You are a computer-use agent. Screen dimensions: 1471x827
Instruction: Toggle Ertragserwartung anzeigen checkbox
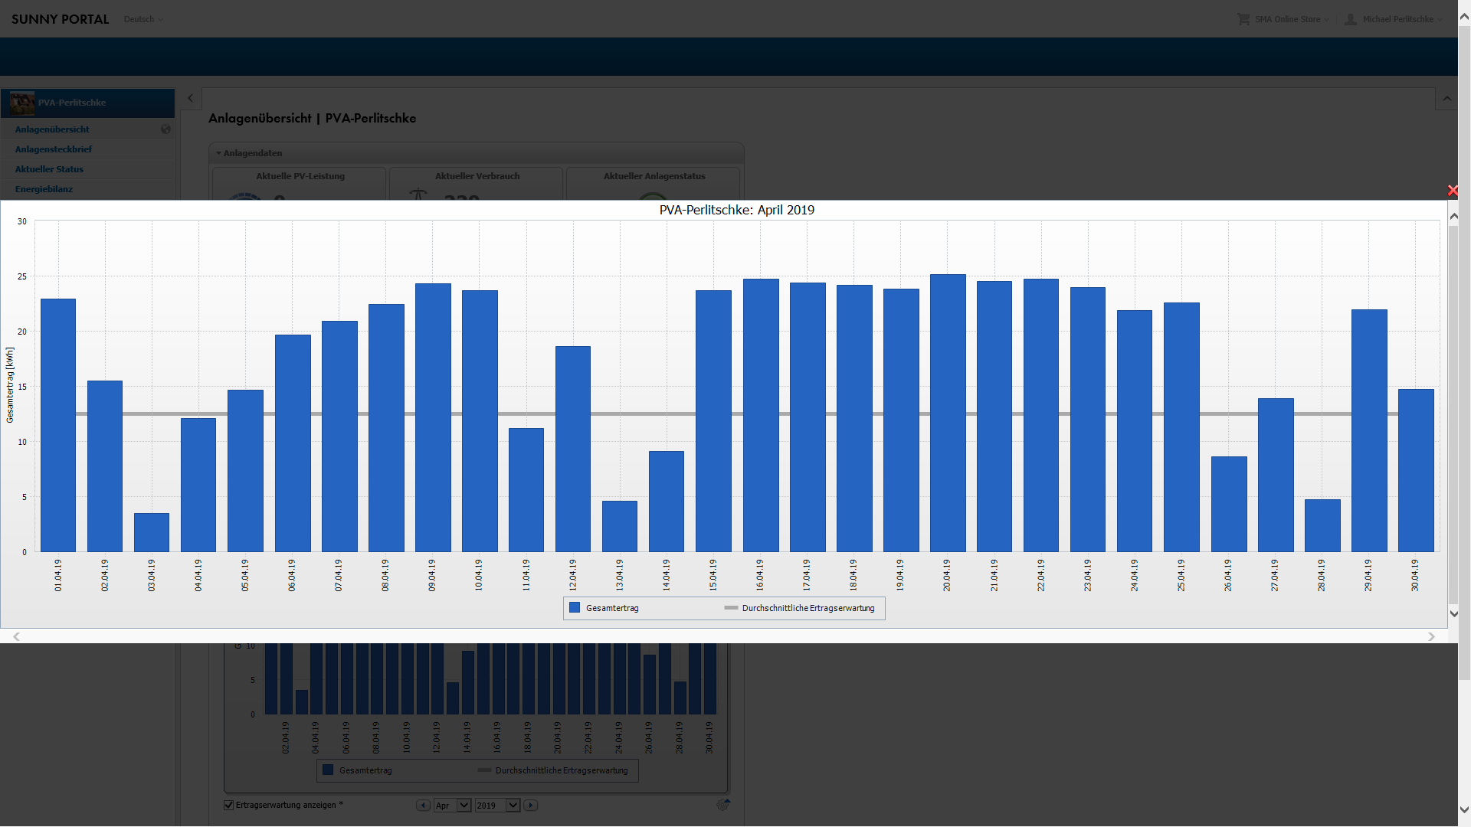click(228, 805)
